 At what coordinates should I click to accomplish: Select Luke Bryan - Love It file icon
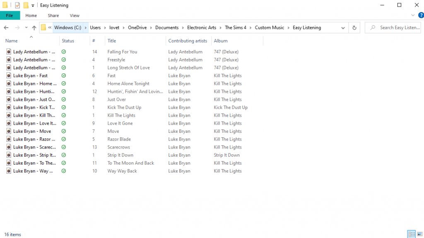click(x=9, y=123)
